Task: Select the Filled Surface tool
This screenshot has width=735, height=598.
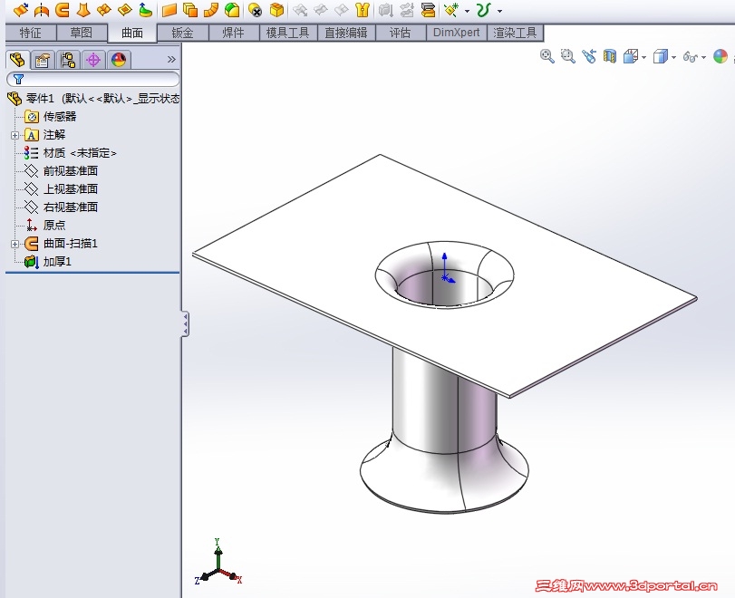Action: (x=125, y=9)
